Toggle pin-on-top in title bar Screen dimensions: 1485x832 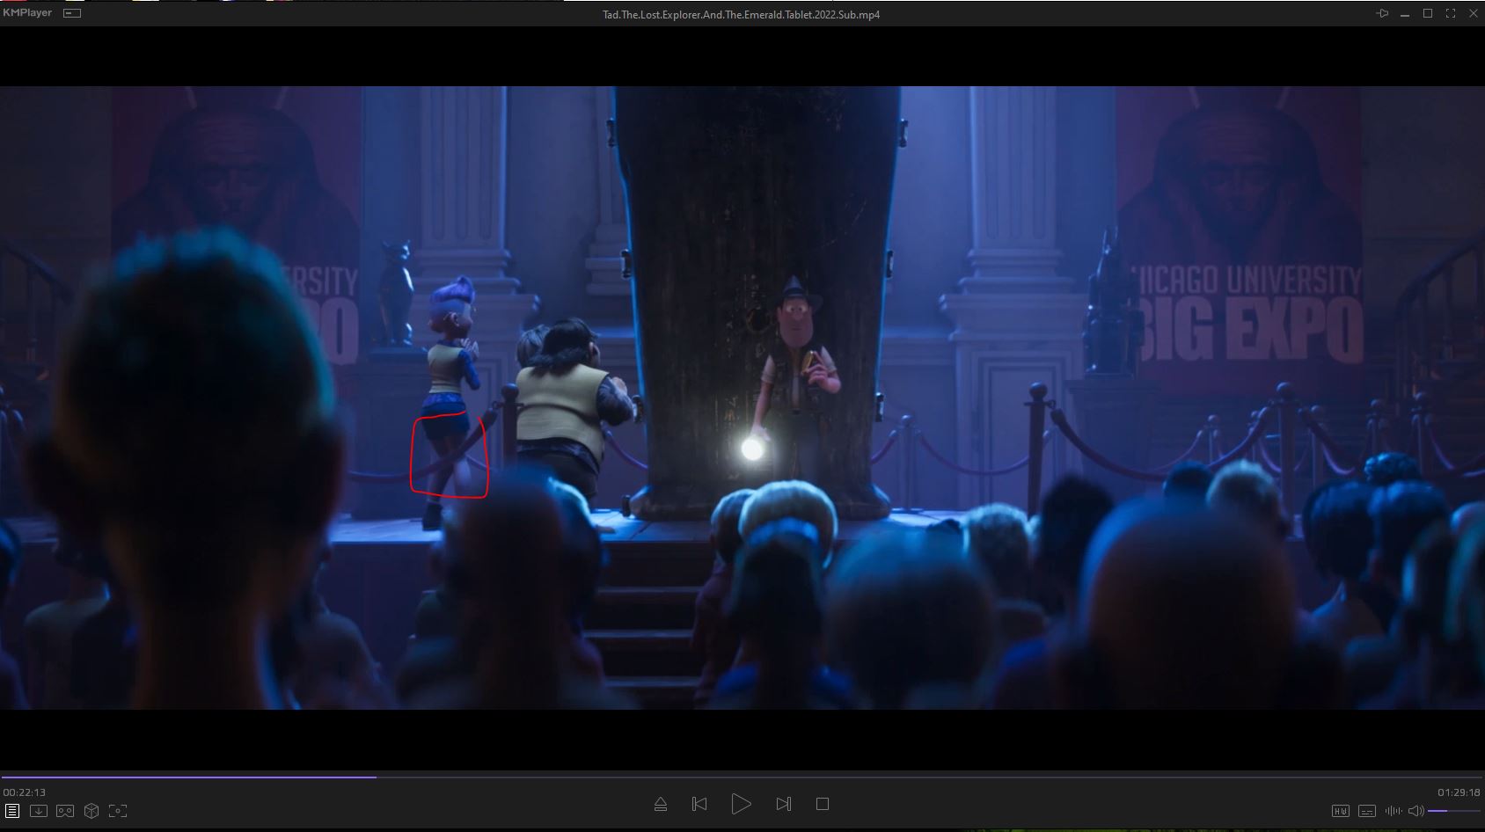click(x=1382, y=13)
